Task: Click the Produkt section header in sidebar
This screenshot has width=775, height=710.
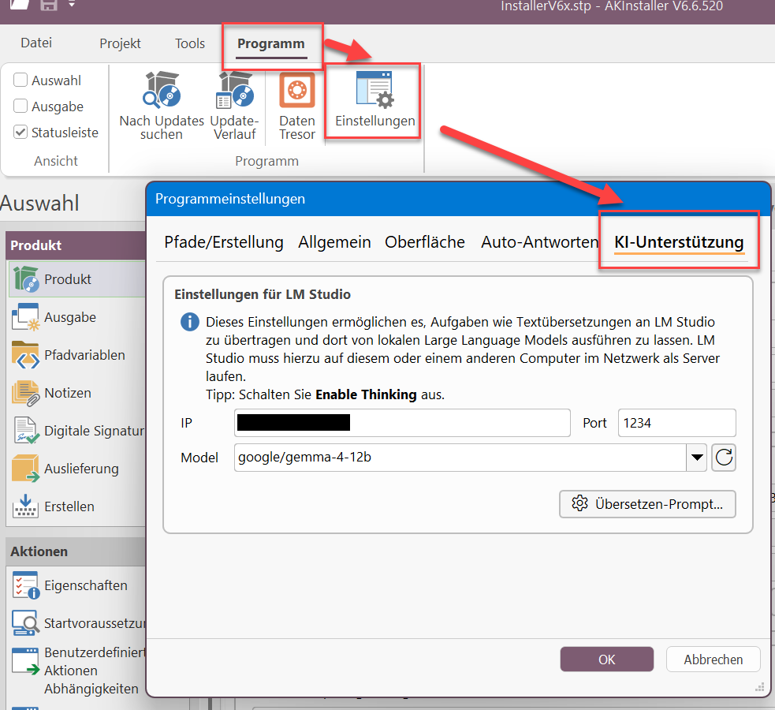Action: coord(77,245)
